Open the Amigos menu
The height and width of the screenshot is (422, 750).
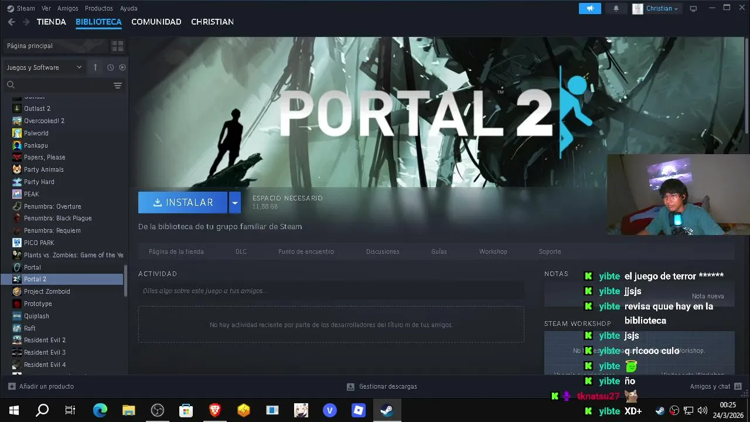pos(68,8)
